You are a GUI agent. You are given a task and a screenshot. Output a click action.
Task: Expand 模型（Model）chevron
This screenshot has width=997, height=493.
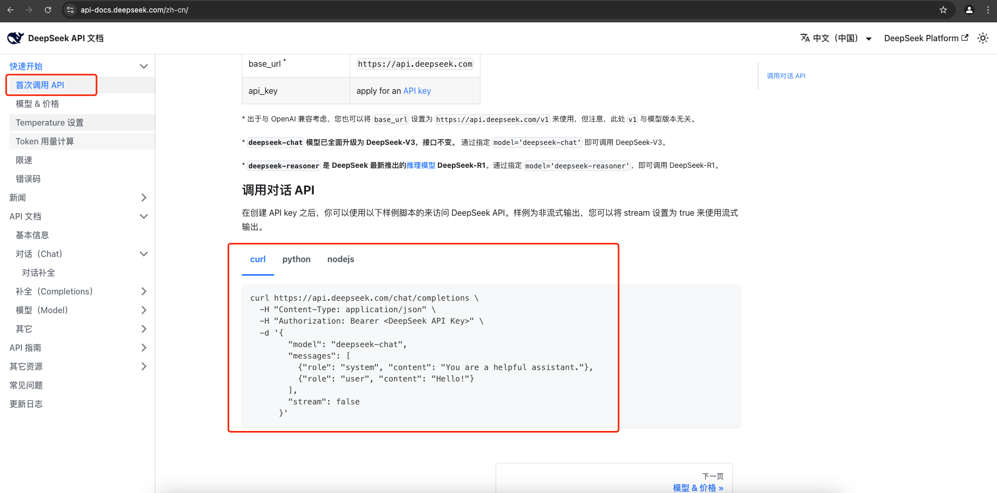click(x=144, y=310)
